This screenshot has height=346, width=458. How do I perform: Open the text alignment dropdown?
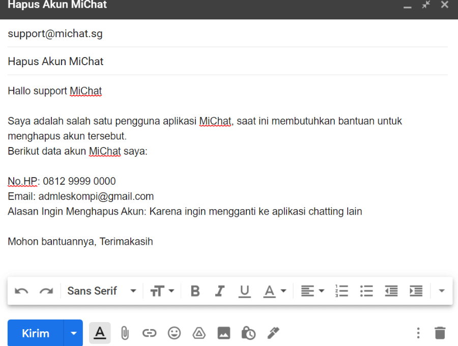coord(312,291)
